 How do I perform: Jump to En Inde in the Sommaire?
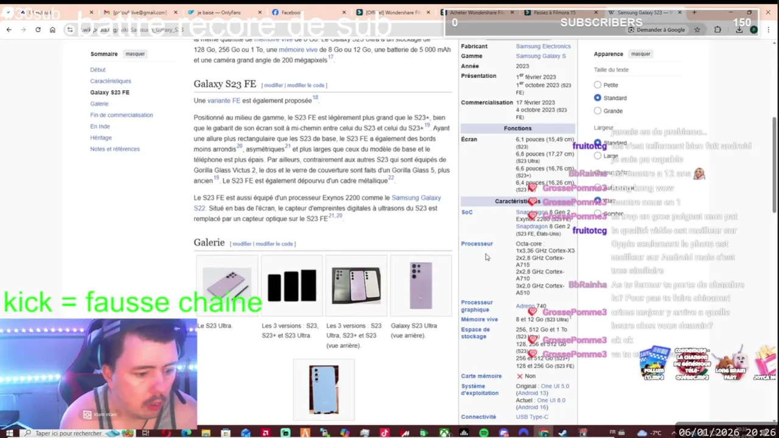pyautogui.click(x=100, y=127)
